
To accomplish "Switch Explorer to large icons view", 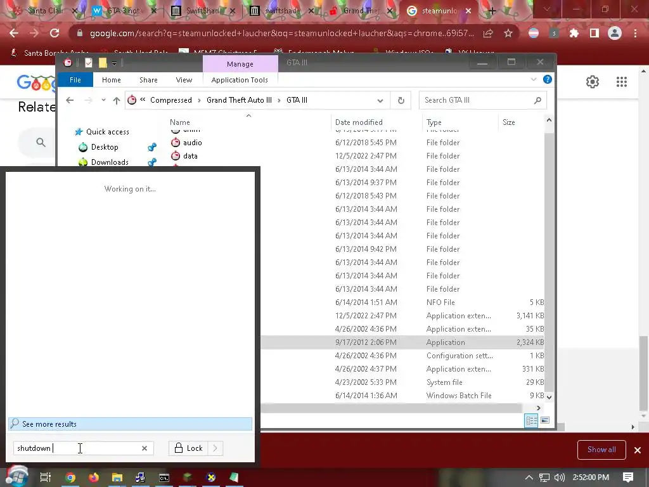I will click(x=545, y=420).
